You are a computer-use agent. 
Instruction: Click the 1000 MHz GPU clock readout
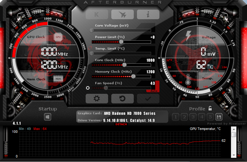pos(54,52)
